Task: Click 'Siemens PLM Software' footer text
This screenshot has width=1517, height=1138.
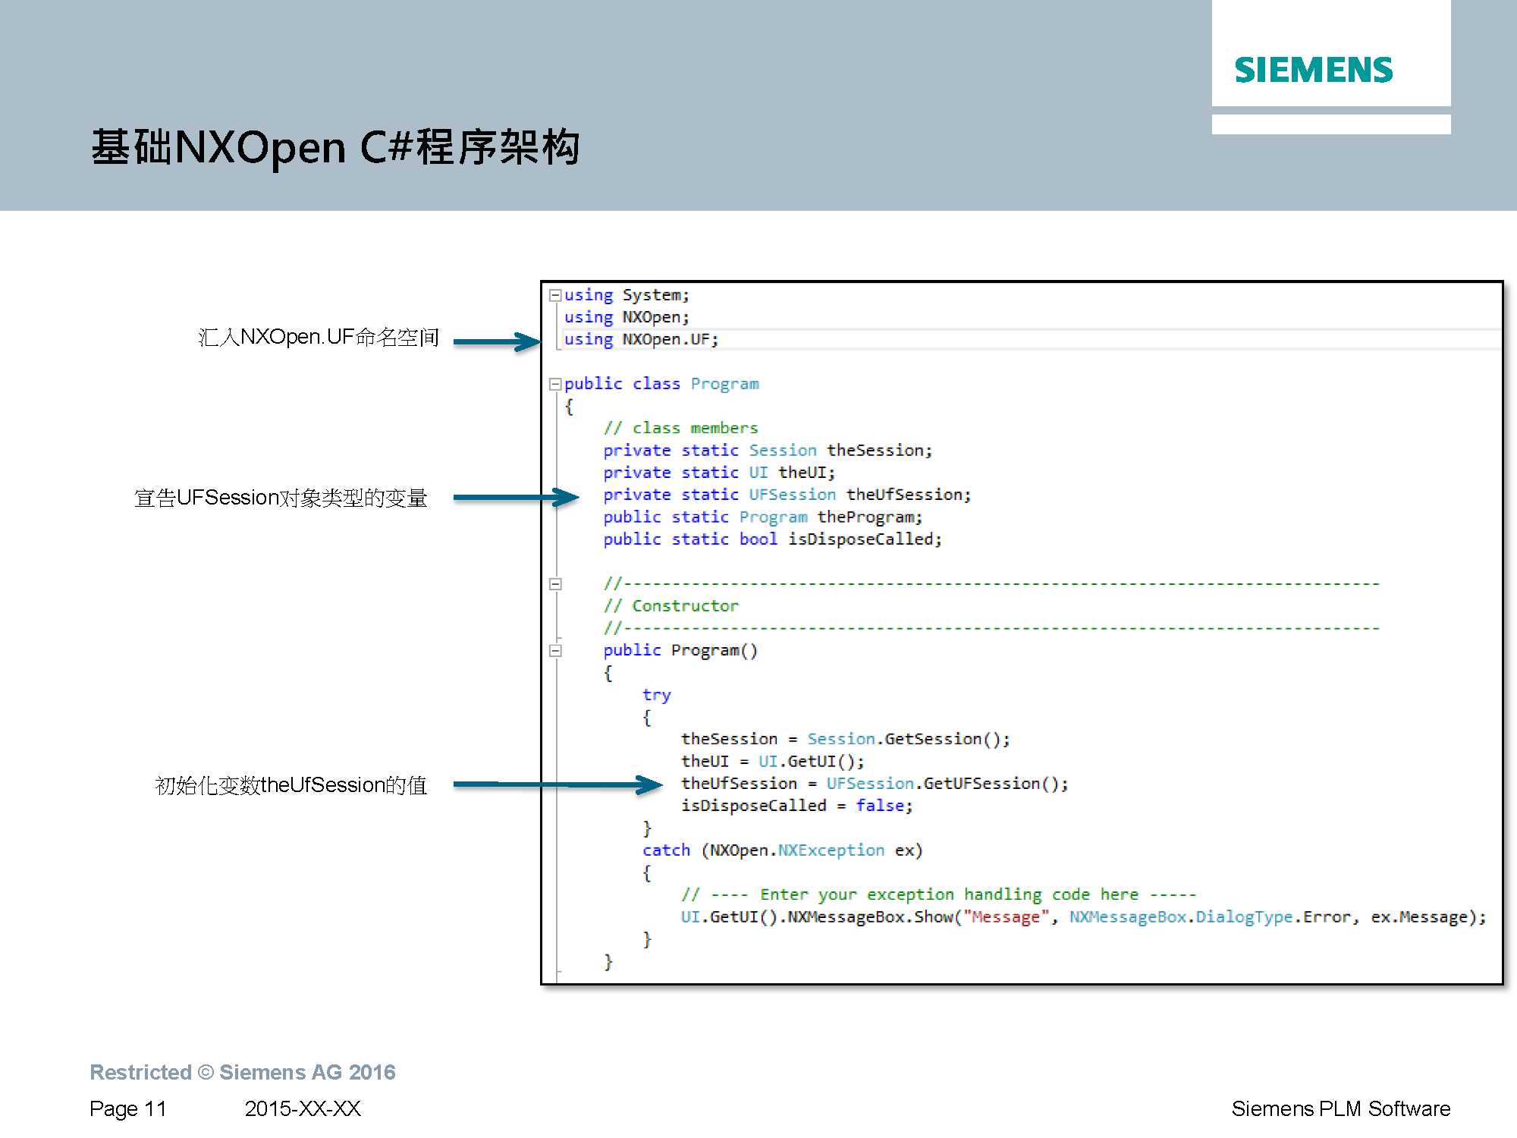Action: click(x=1340, y=1109)
